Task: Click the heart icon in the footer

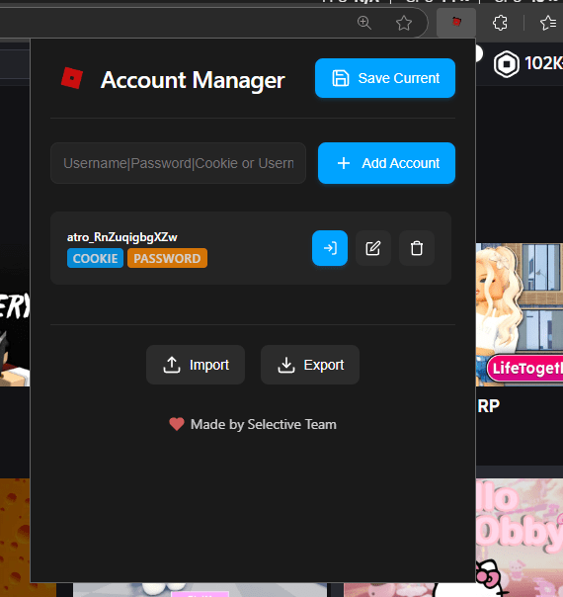Action: click(177, 424)
